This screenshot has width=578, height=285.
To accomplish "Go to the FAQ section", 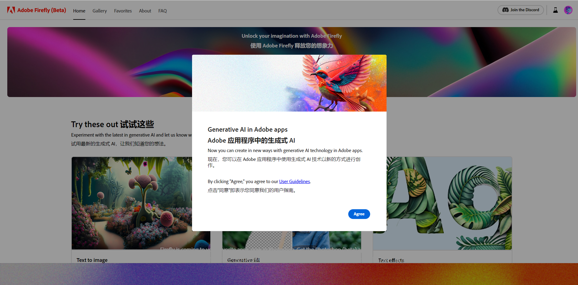I will (x=162, y=11).
